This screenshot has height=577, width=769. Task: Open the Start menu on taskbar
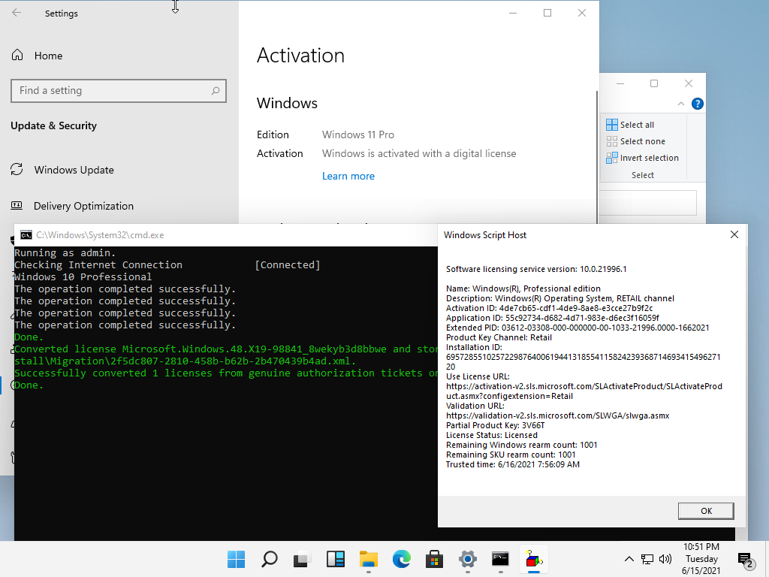(x=237, y=559)
